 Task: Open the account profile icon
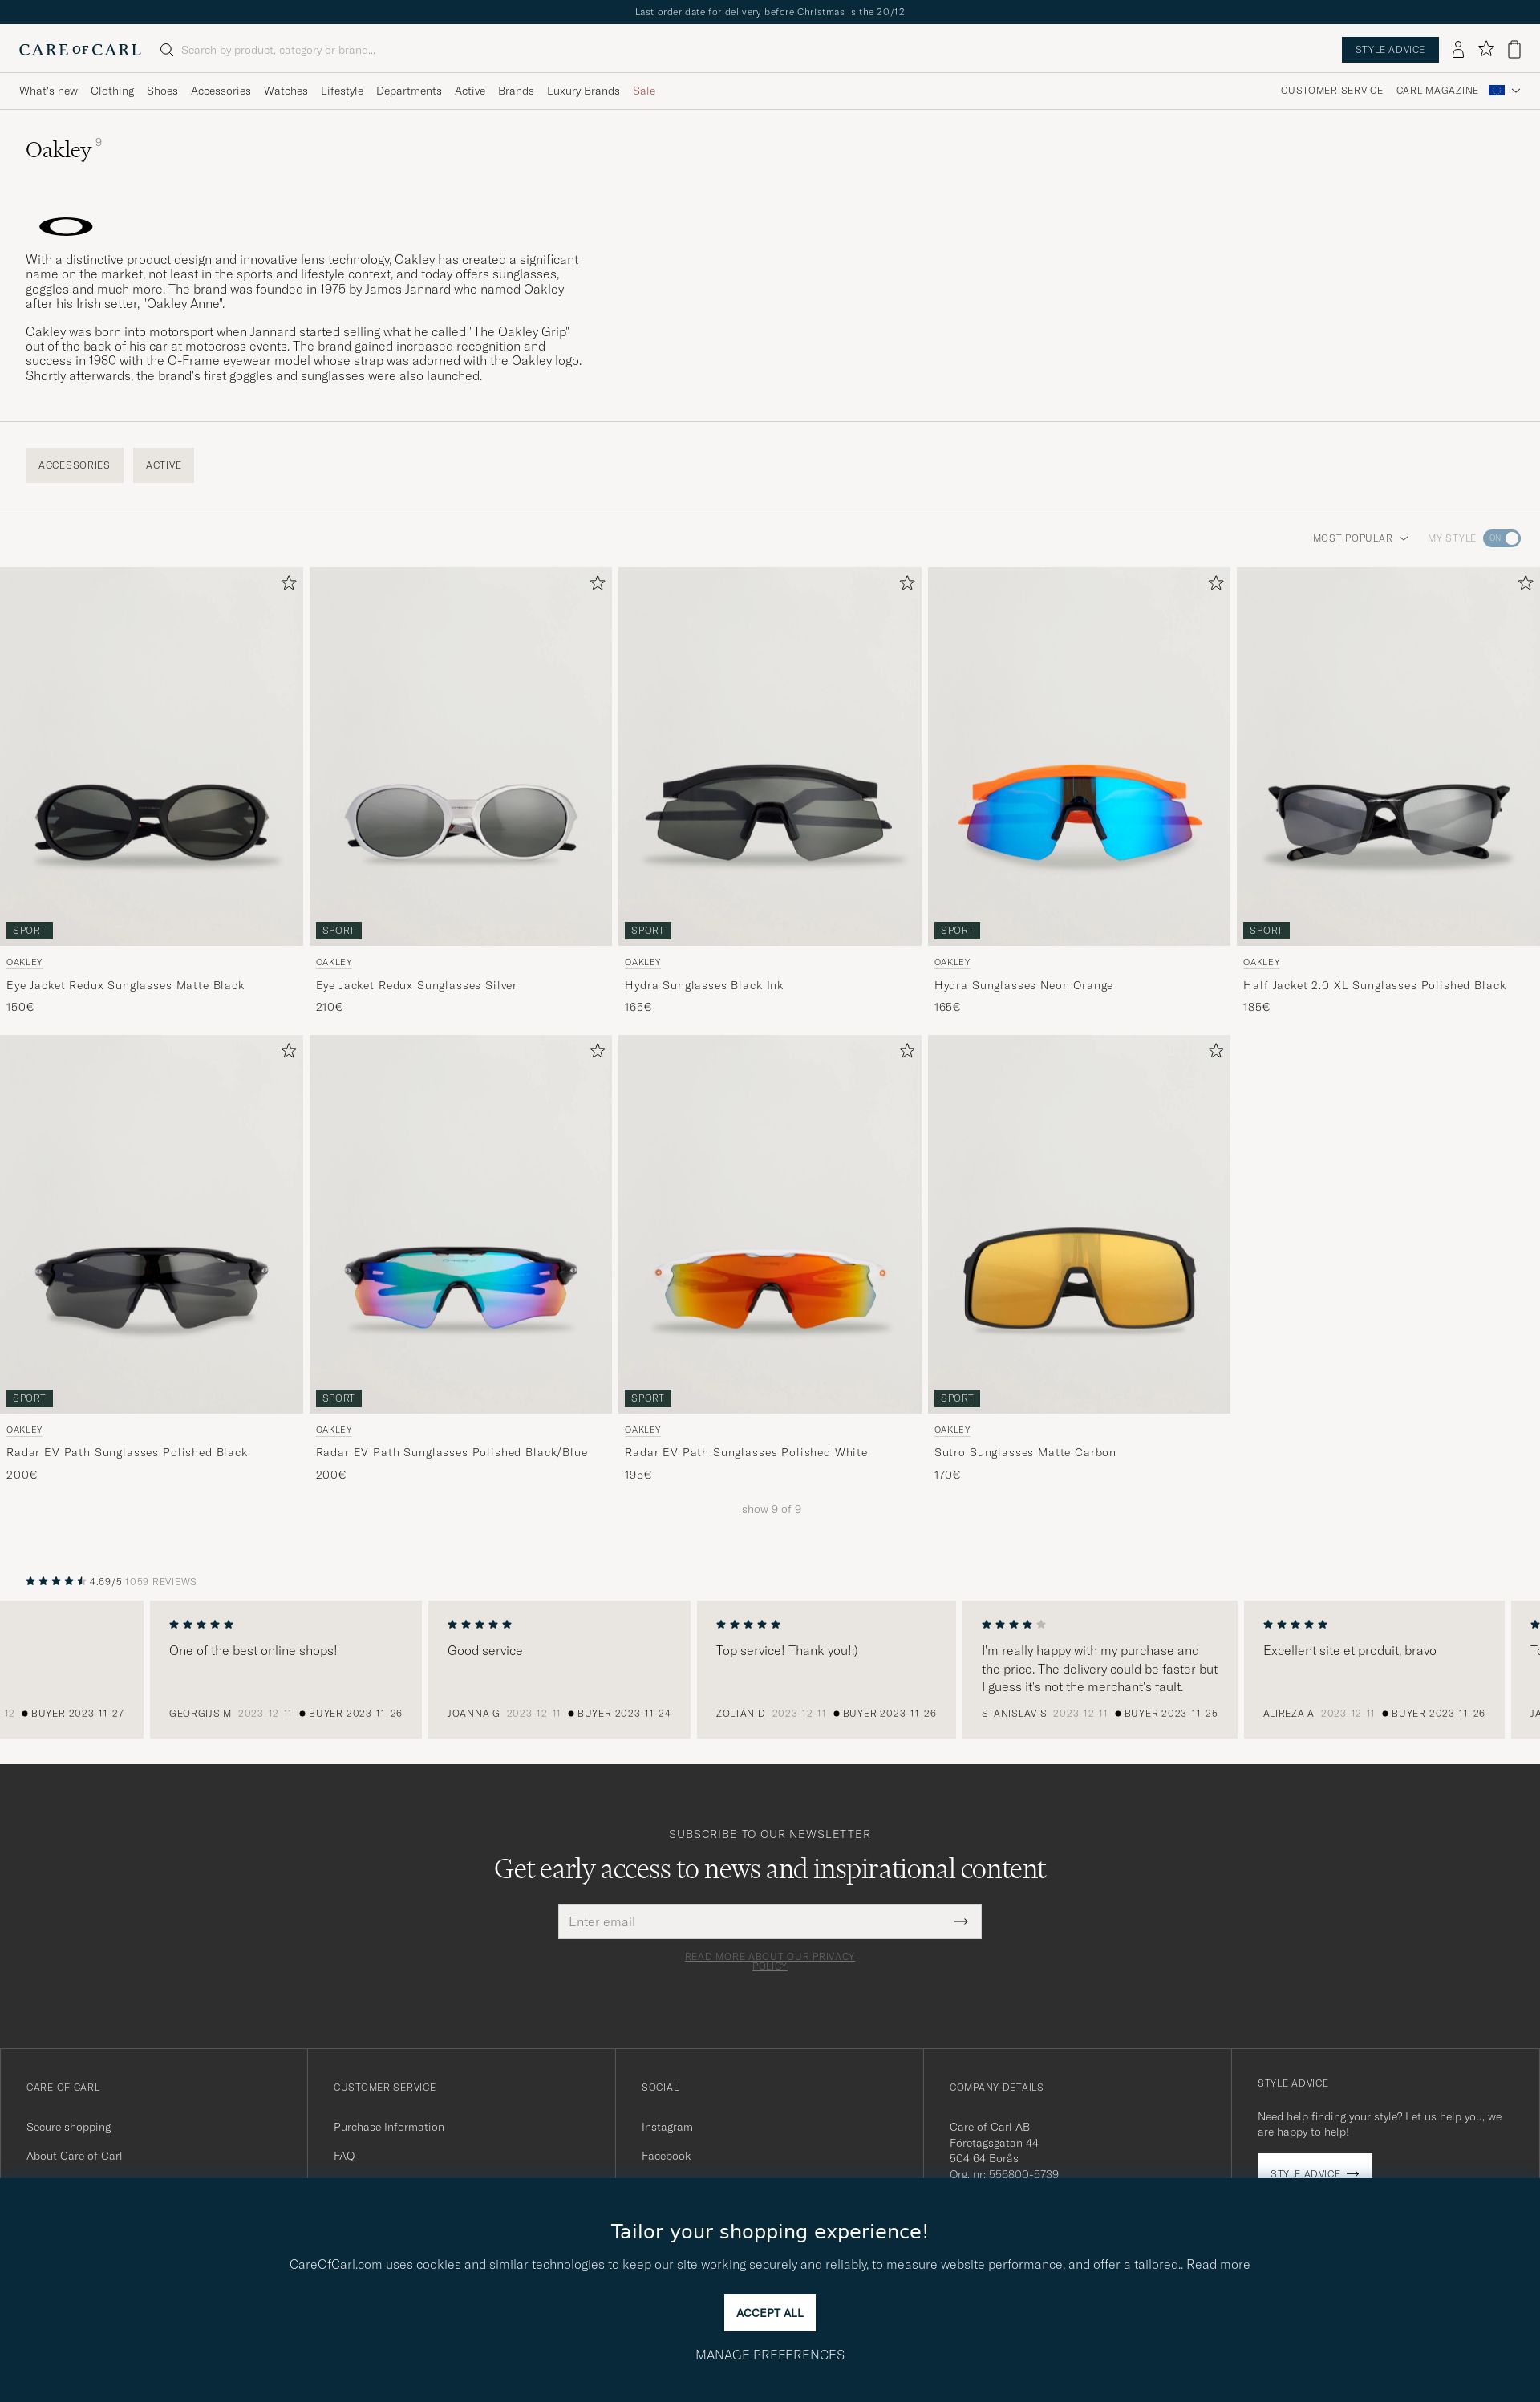pyautogui.click(x=1458, y=49)
